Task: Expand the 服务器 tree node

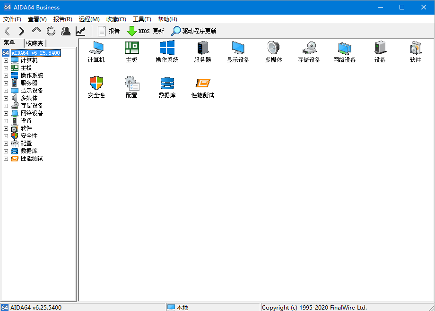Action: pyautogui.click(x=6, y=83)
